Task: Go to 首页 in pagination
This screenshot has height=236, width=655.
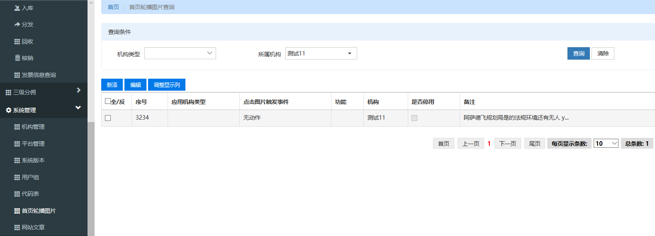Action: (x=443, y=143)
